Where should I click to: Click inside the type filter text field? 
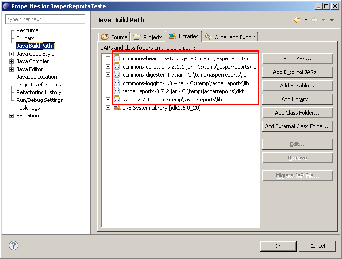(x=45, y=19)
